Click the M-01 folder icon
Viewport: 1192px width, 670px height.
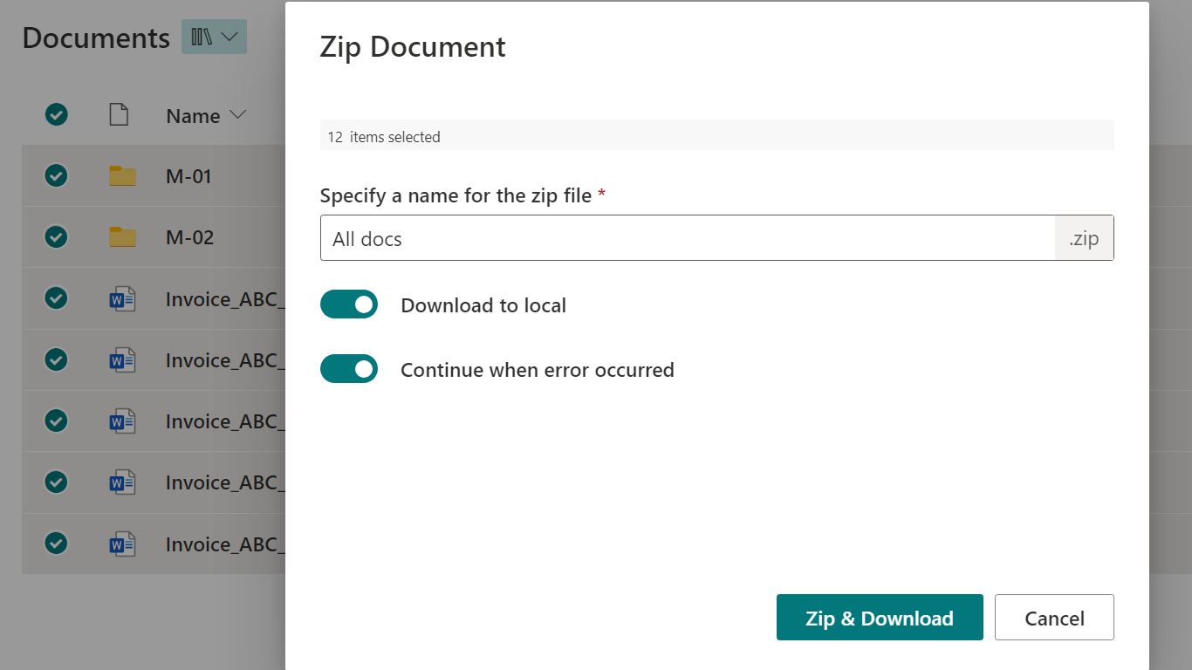[x=122, y=176]
